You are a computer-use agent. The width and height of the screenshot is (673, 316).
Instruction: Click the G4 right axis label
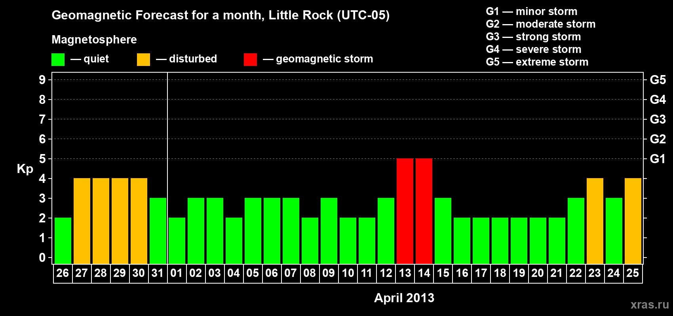[x=658, y=100]
